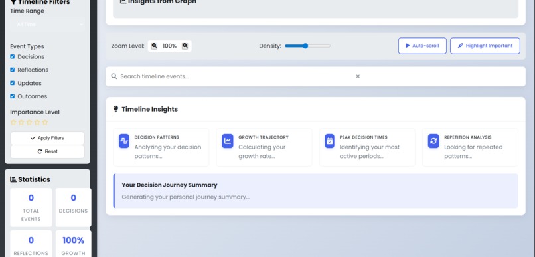Click the search magnifier icon
The image size is (535, 257).
pyautogui.click(x=114, y=76)
